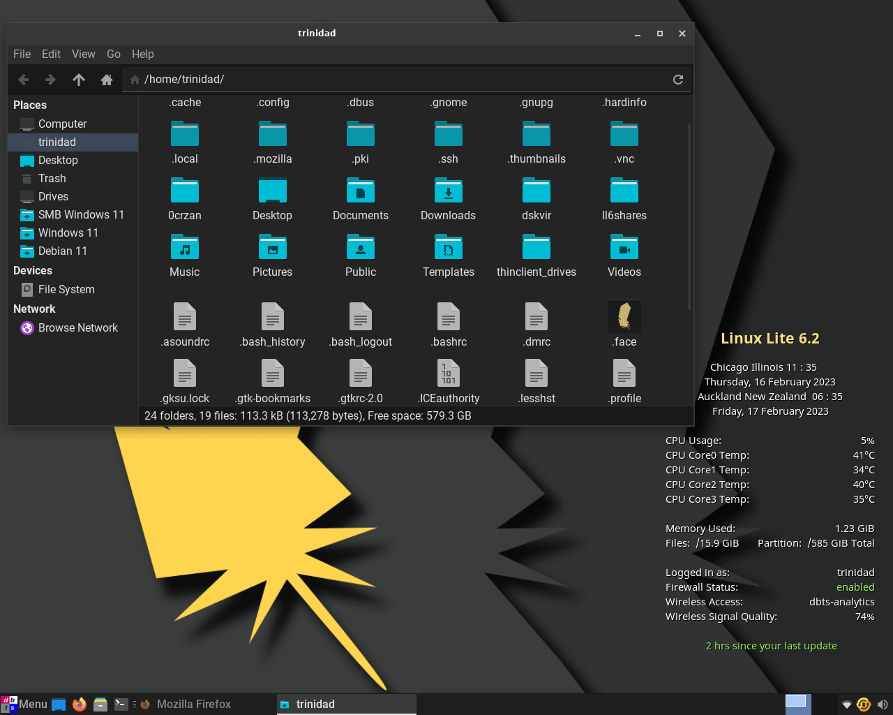Select the .thumbnails folder icon
The width and height of the screenshot is (893, 715).
coord(536,133)
